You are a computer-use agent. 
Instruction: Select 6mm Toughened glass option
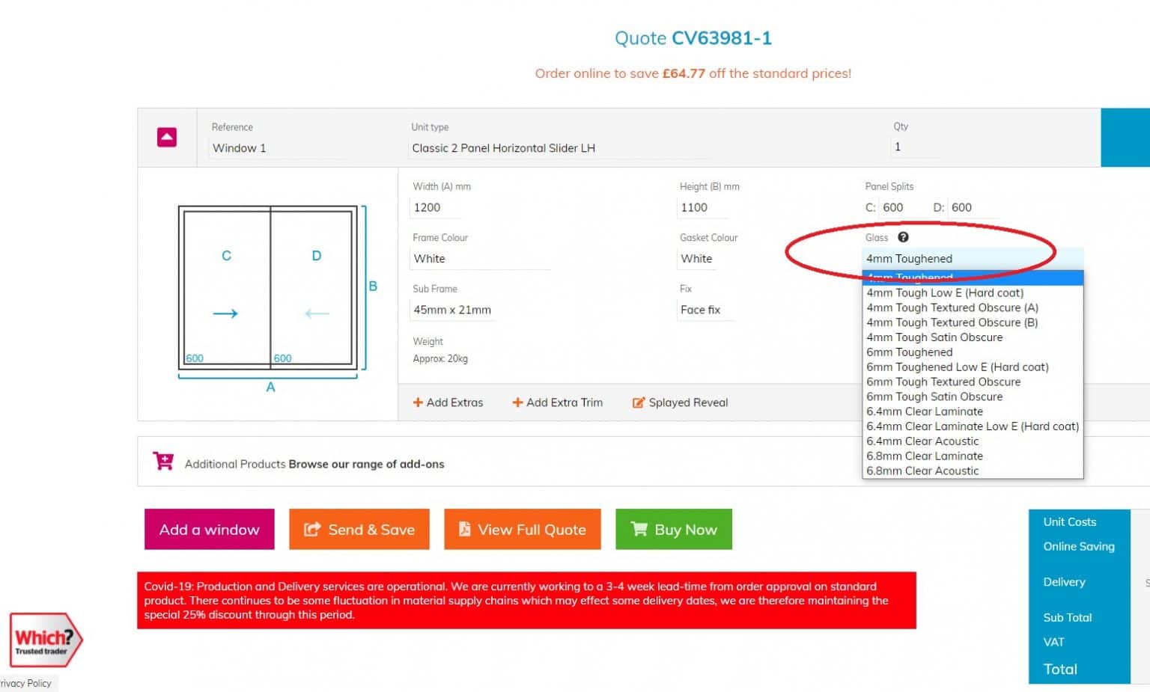909,352
